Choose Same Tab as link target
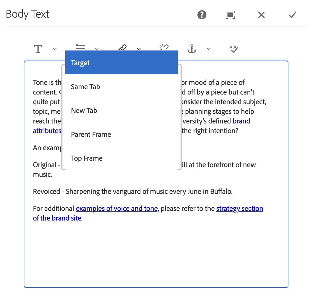Image resolution: width=312 pixels, height=298 pixels. pyautogui.click(x=122, y=87)
